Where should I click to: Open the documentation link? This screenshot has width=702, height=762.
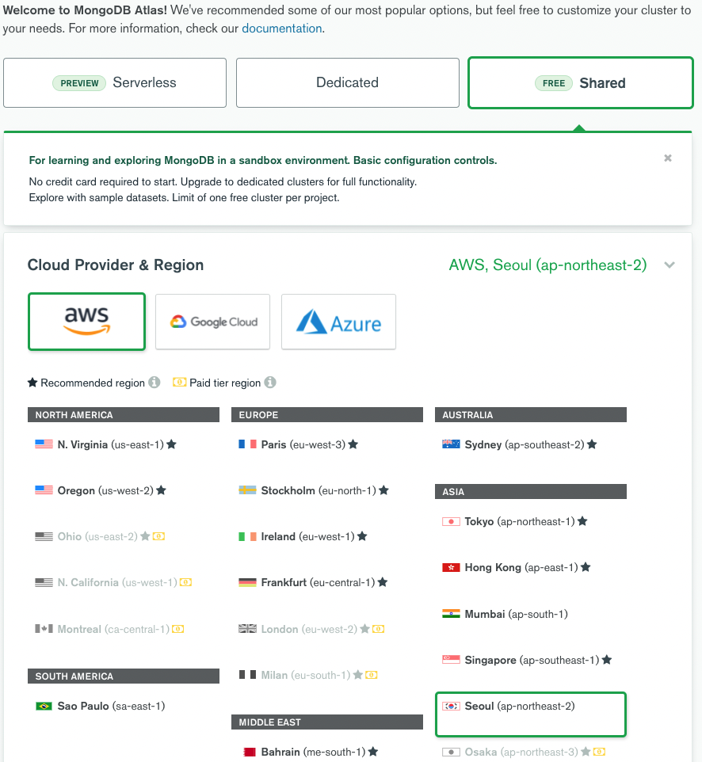tap(282, 29)
